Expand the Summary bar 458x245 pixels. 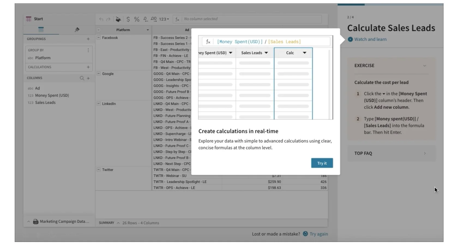tap(118, 223)
